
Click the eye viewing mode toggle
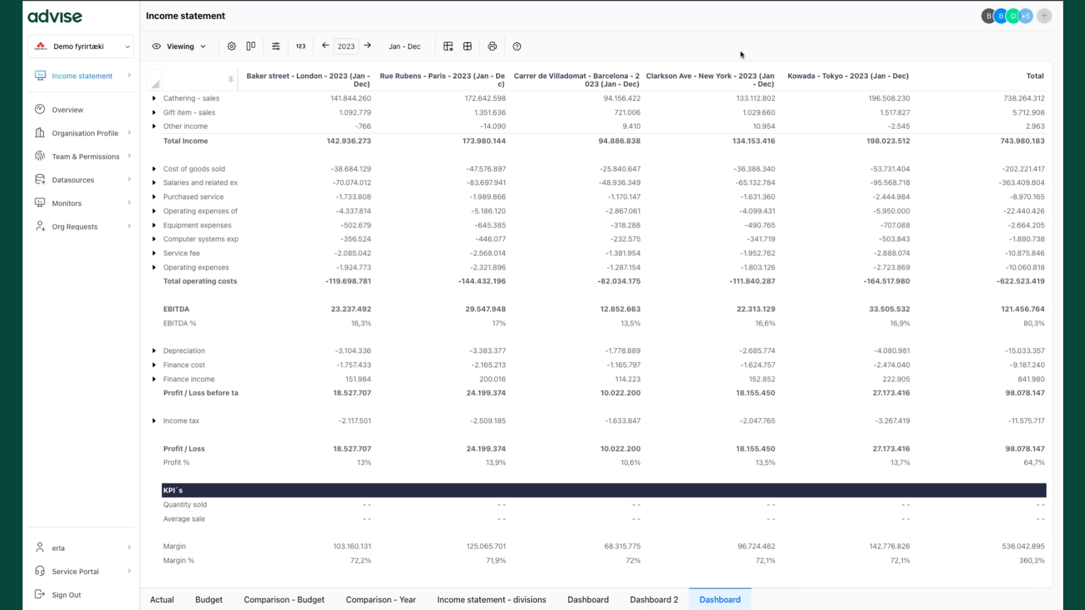click(x=157, y=46)
